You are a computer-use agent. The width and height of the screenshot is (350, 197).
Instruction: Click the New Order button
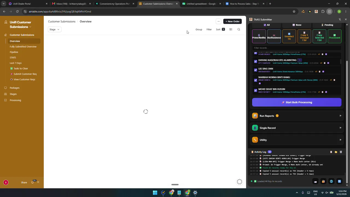tap(232, 21)
